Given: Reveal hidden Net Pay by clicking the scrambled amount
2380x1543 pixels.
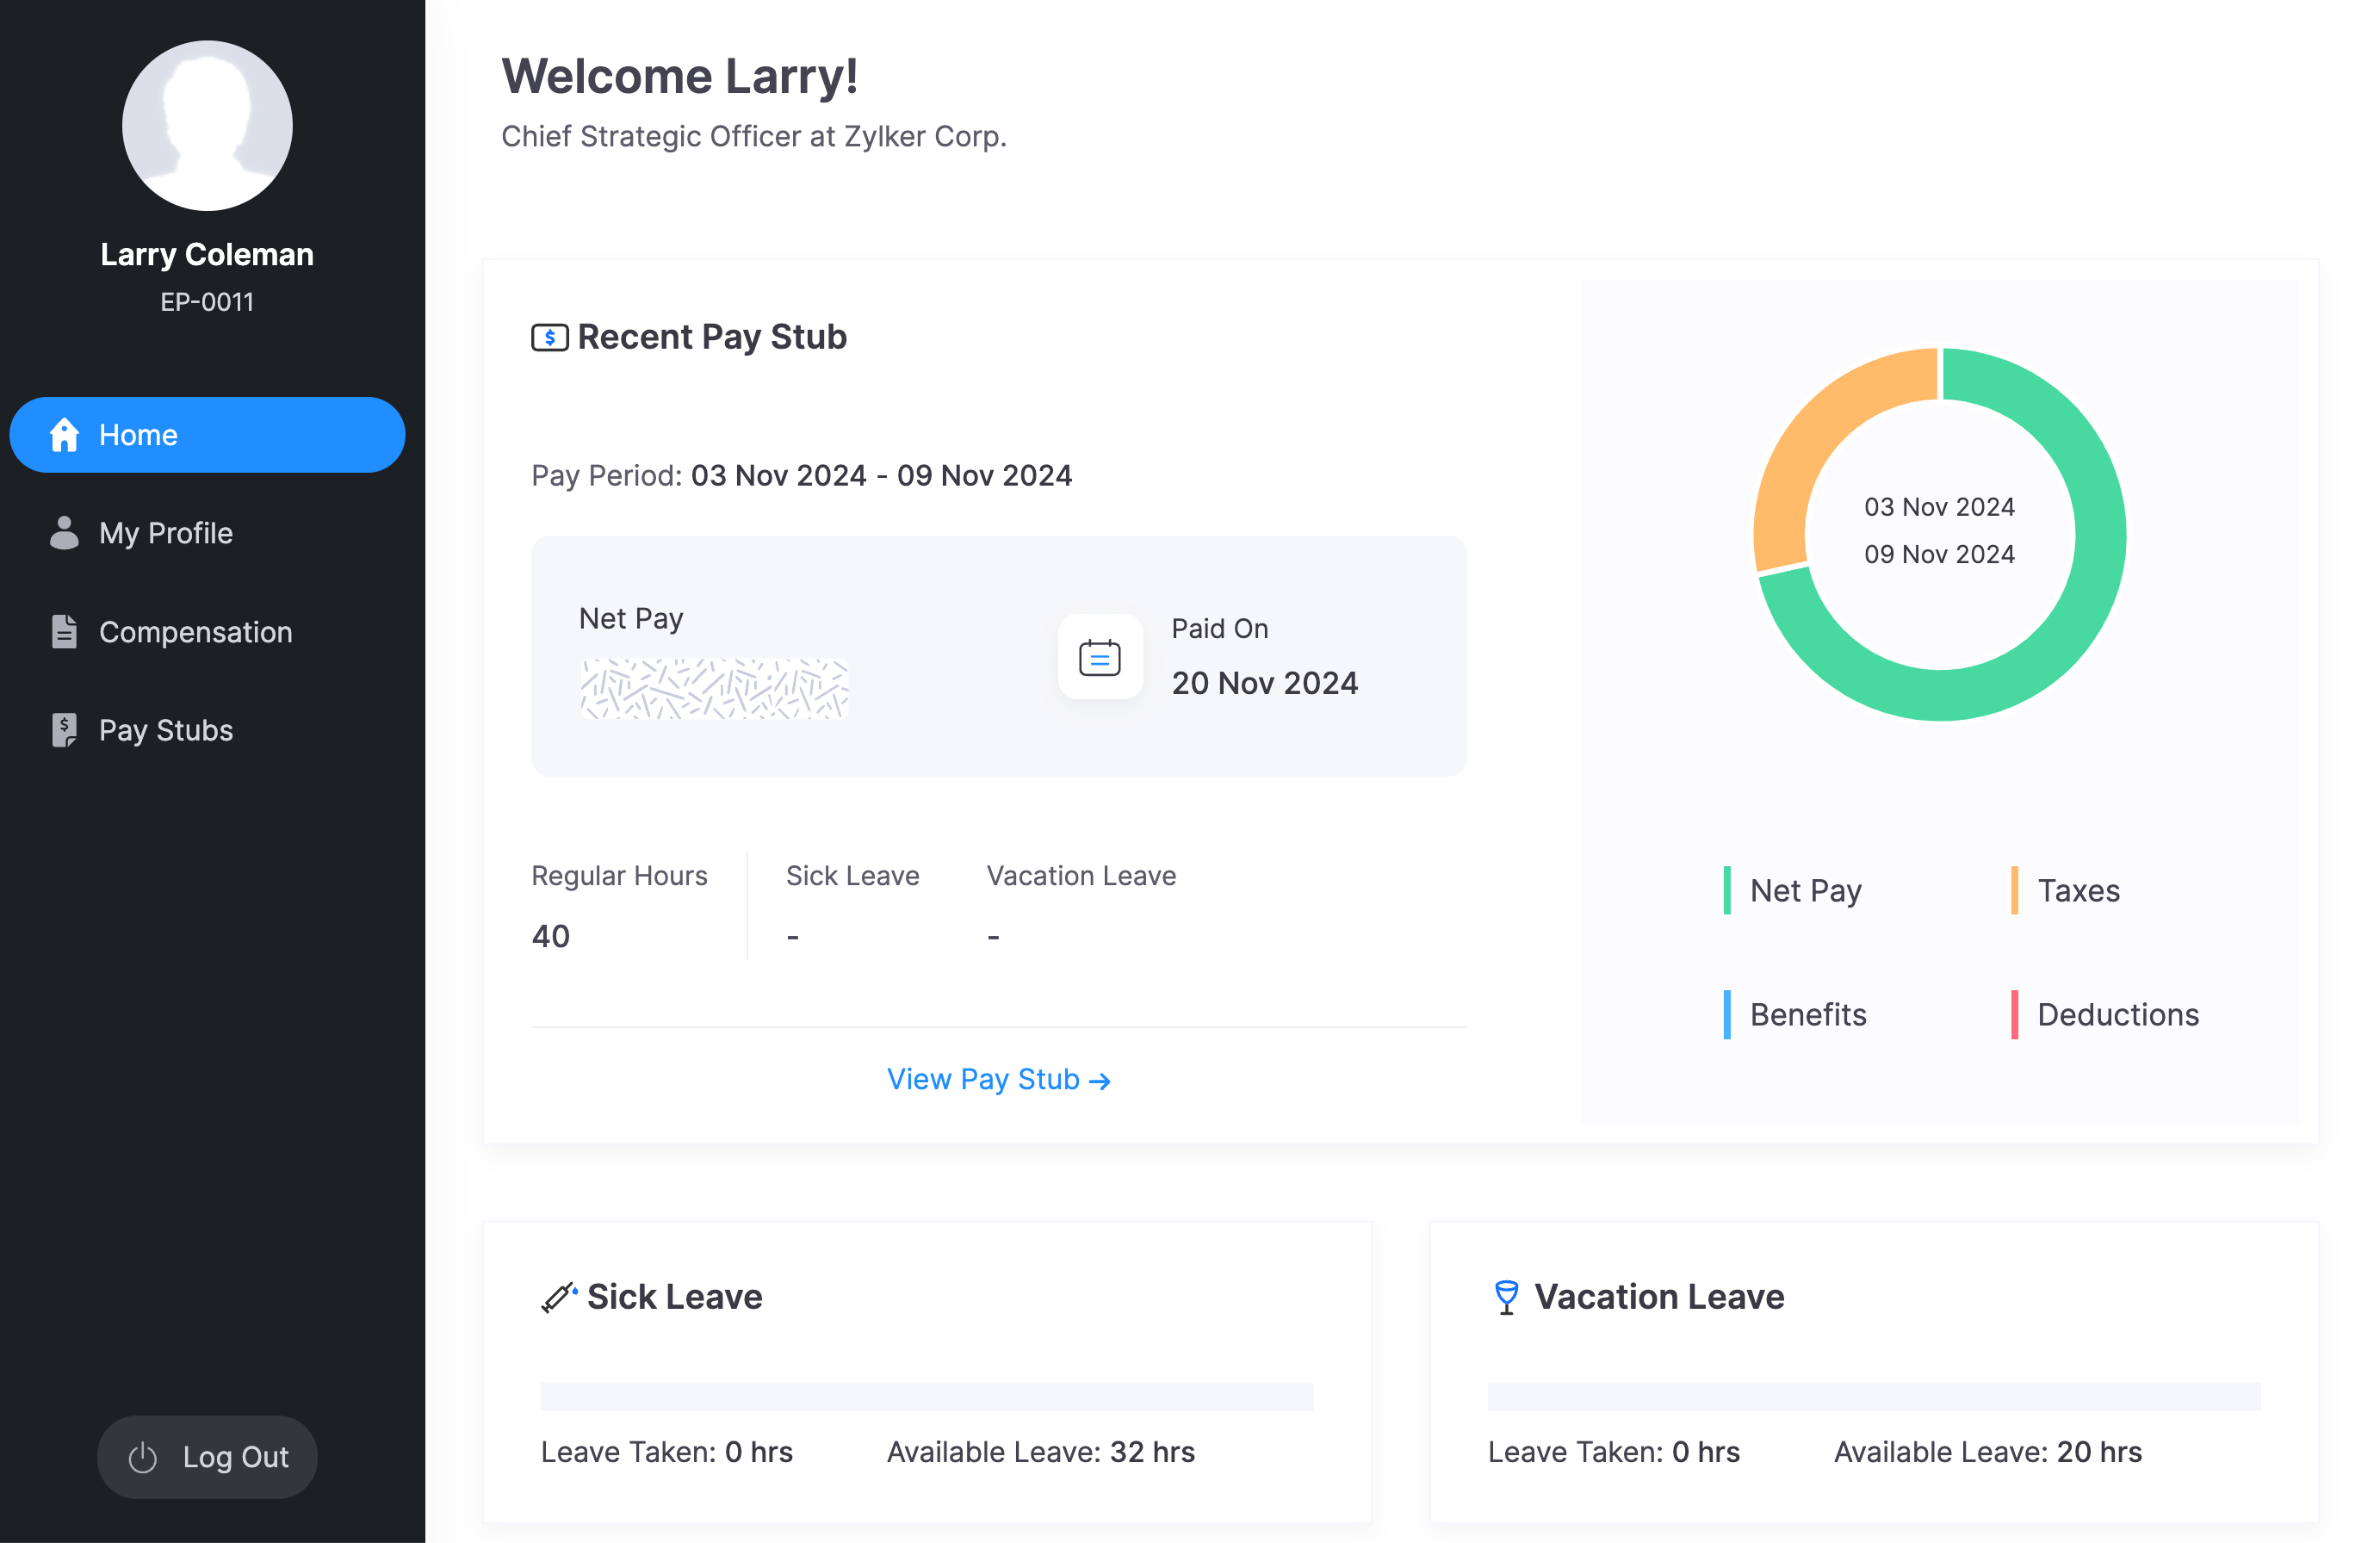Looking at the screenshot, I should [x=714, y=687].
